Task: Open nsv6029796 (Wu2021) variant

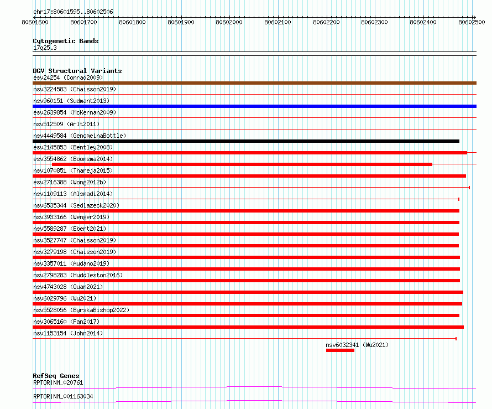Action: pos(65,298)
